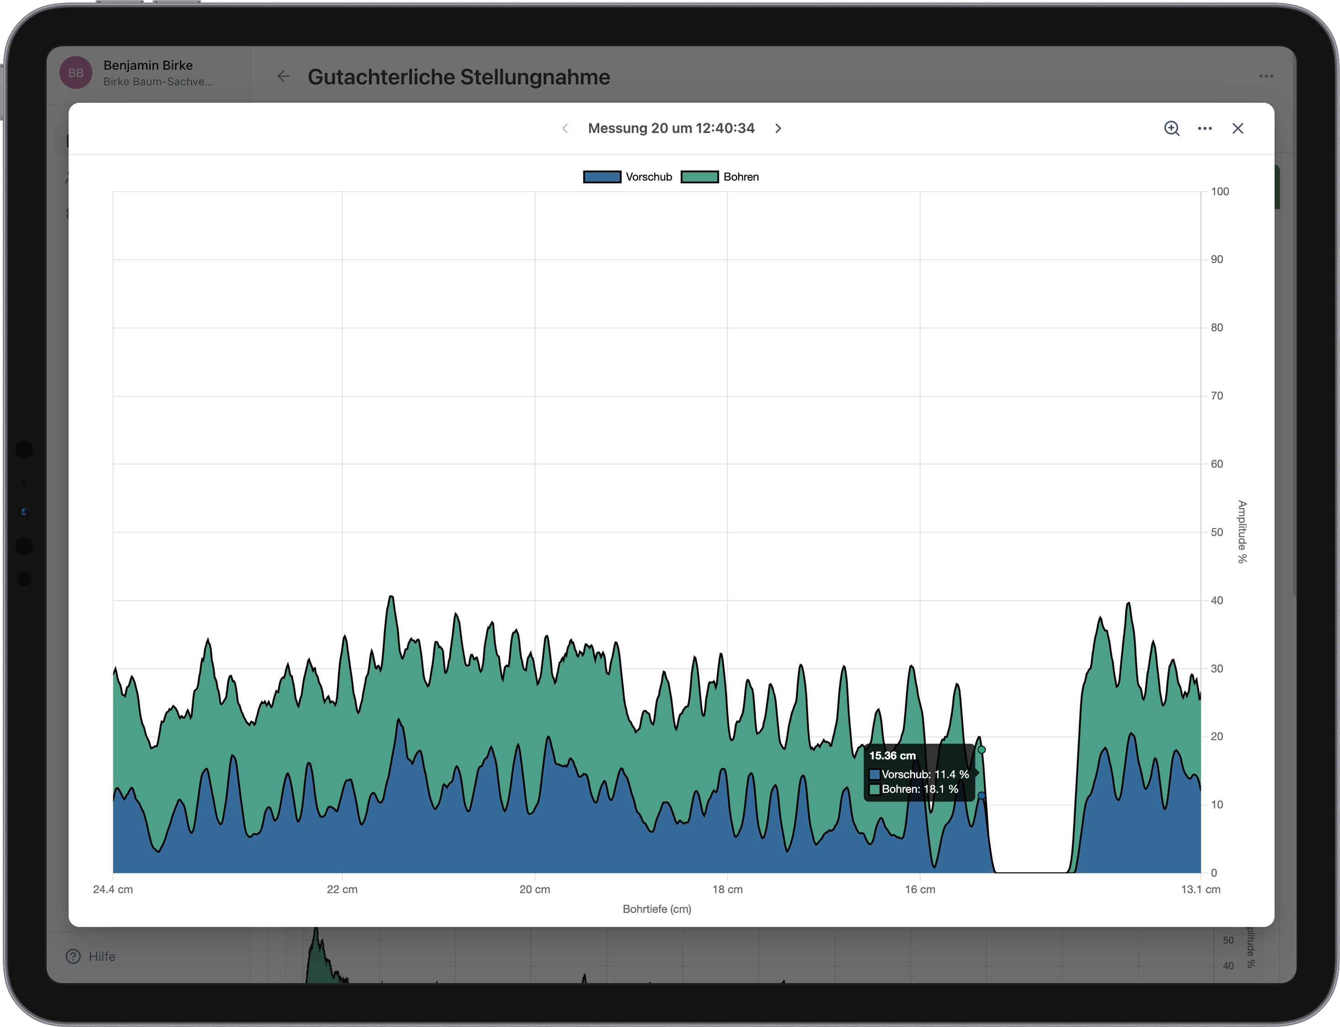Viewport: 1340px width, 1027px height.
Task: Close the measurement chart dialog
Action: [1237, 128]
